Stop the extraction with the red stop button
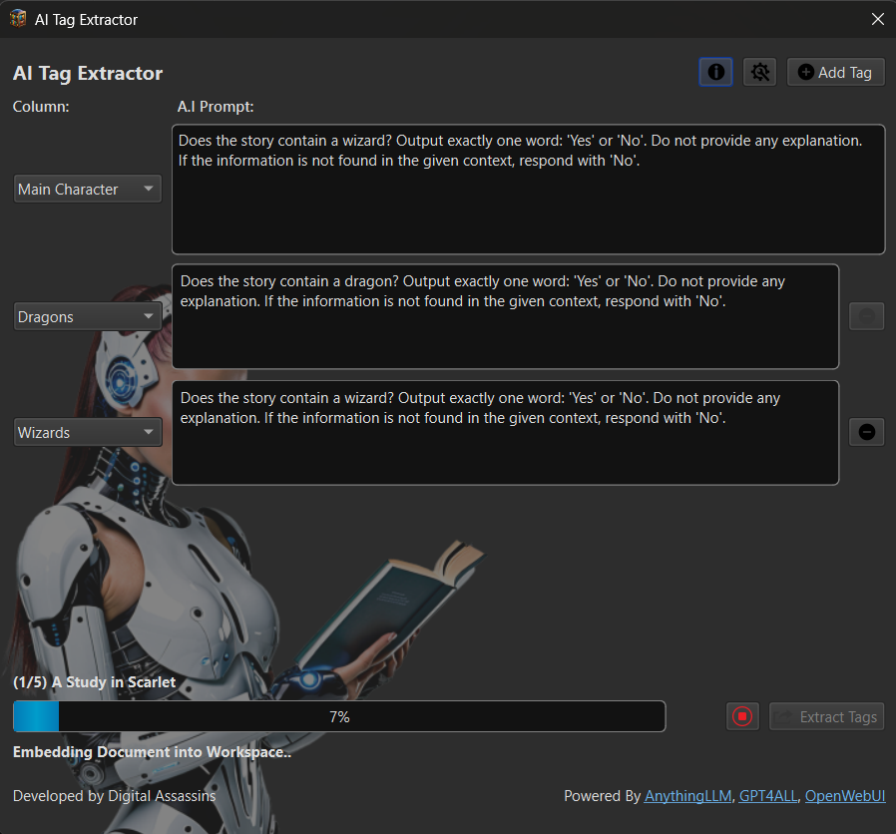Viewport: 896px width, 834px height. (x=742, y=716)
